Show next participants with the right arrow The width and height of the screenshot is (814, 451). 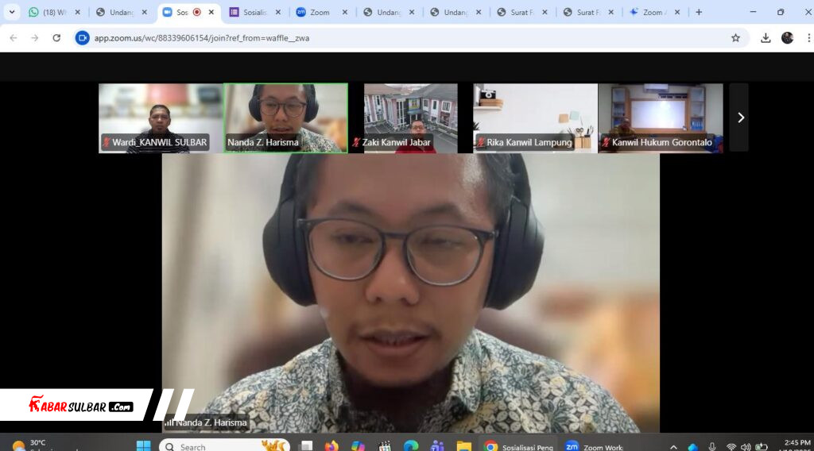[740, 118]
